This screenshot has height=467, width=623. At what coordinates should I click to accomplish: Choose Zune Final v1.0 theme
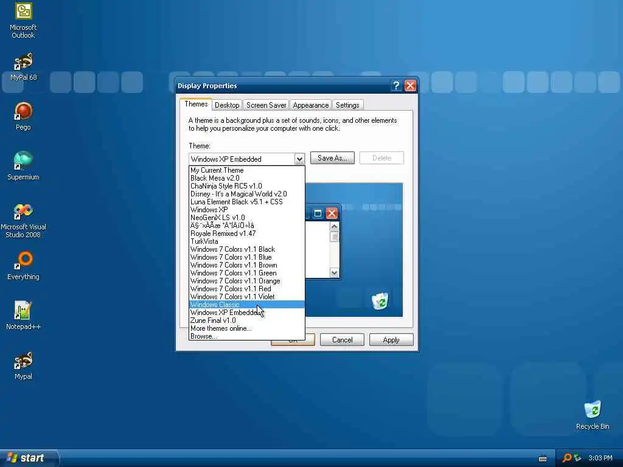247,320
